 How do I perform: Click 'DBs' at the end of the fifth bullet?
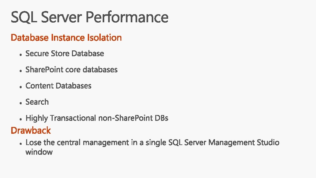pyautogui.click(x=161, y=118)
